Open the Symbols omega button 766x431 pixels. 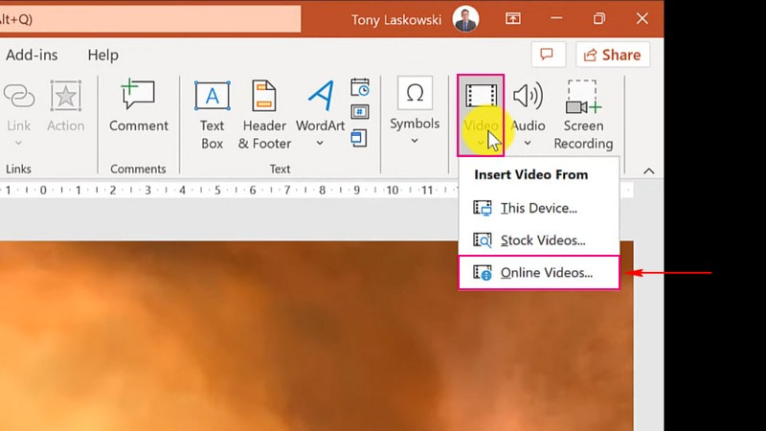click(415, 93)
